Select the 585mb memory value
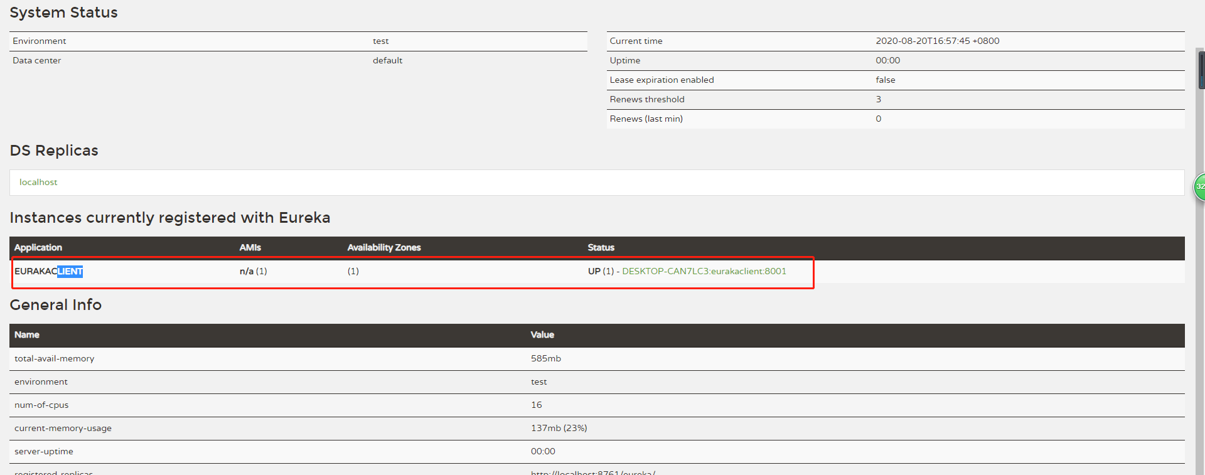Viewport: 1205px width, 475px height. 545,358
